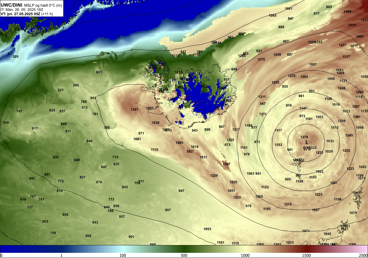Click the map value 1065
The width and height of the screenshot is (368, 258).
click(x=273, y=16)
